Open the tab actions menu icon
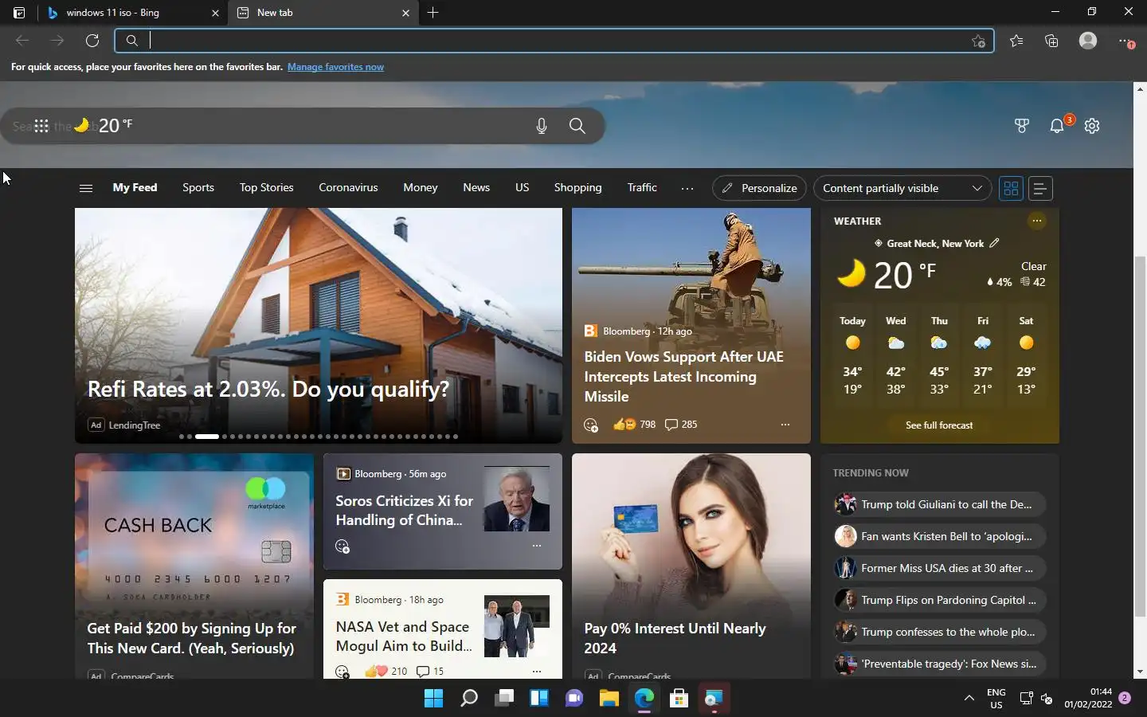 [x=19, y=13]
